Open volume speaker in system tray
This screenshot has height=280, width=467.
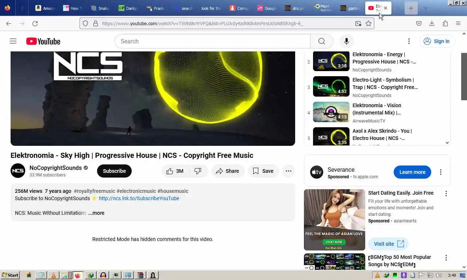(439, 275)
